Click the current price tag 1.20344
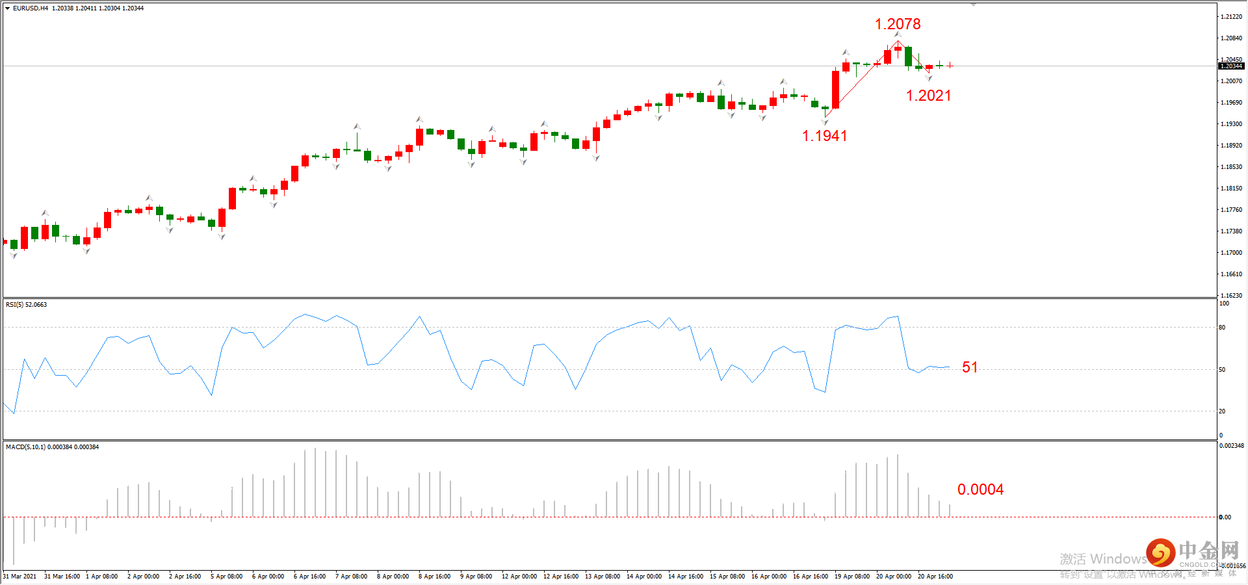The image size is (1248, 585). pos(1231,66)
